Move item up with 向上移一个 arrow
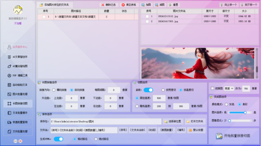Viewport: 261px width, 146px height. (229, 5)
